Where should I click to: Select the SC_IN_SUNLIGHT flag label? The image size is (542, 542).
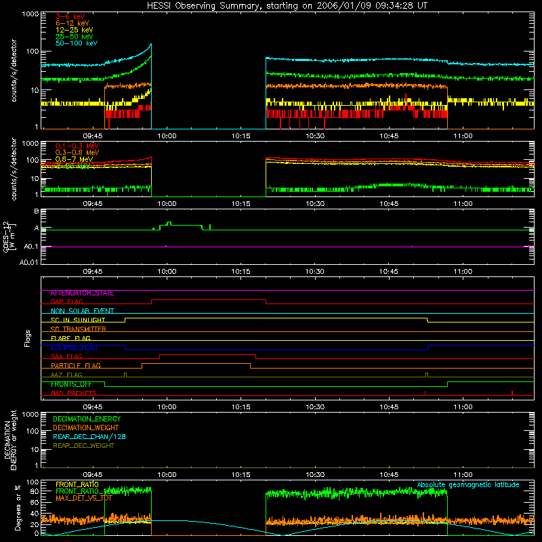point(78,320)
